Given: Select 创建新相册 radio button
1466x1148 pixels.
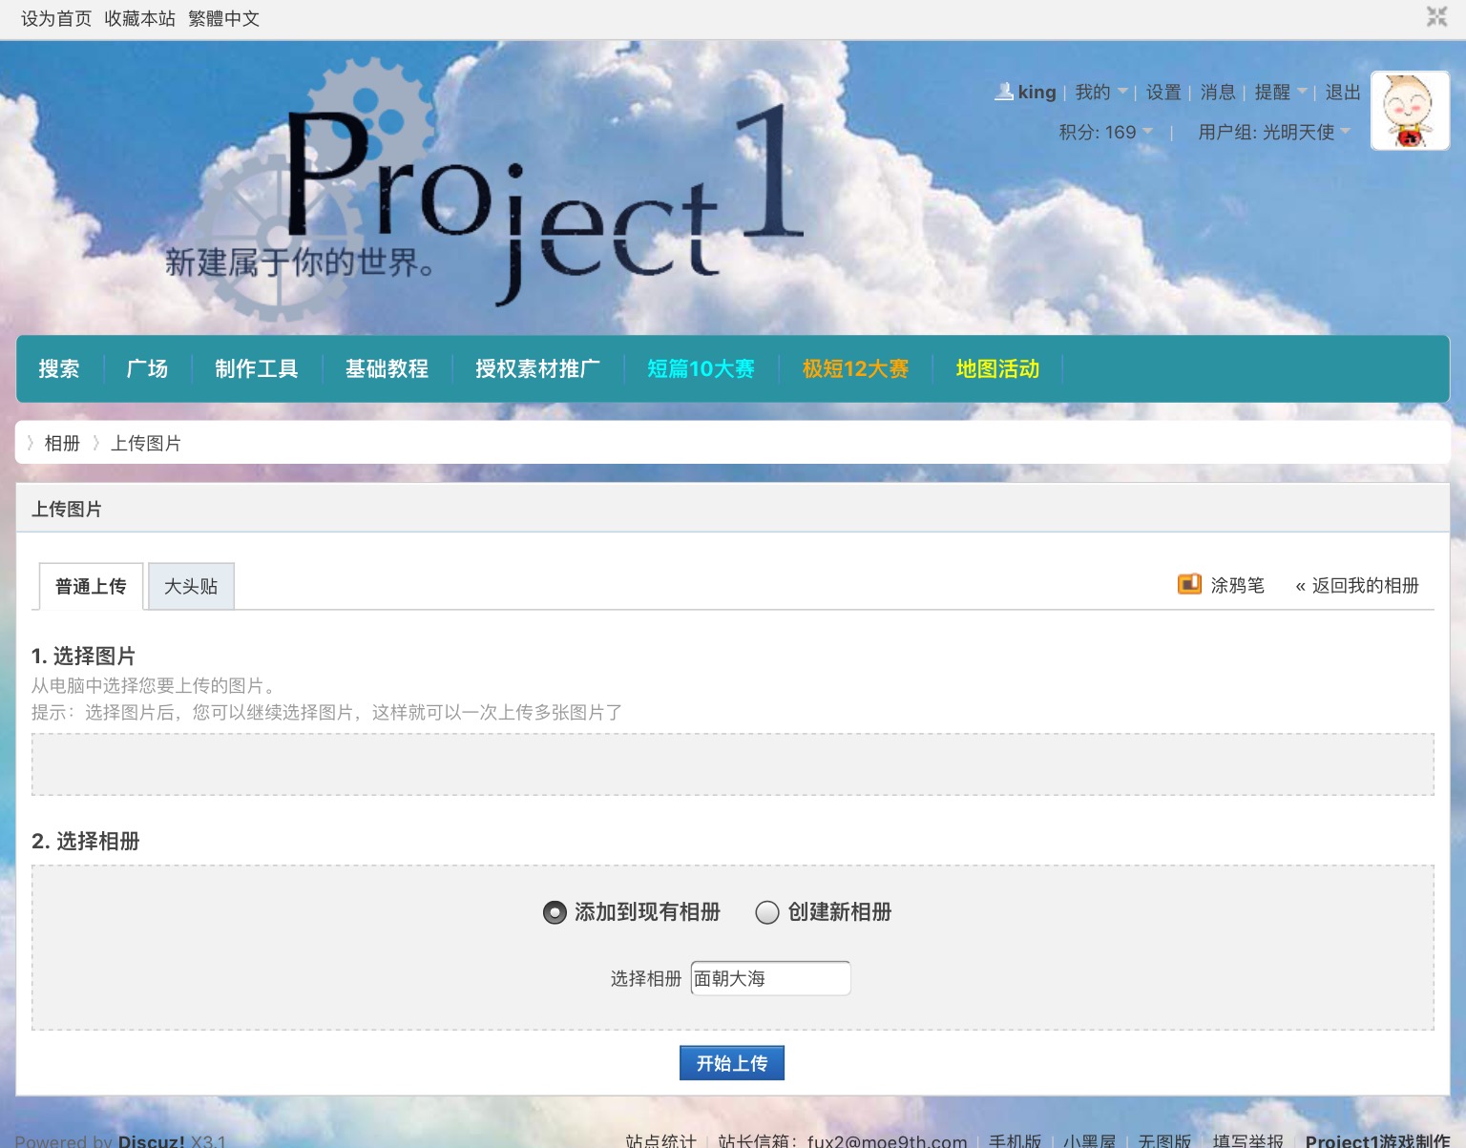Looking at the screenshot, I should pyautogui.click(x=767, y=912).
